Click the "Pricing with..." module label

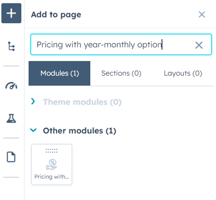51,177
